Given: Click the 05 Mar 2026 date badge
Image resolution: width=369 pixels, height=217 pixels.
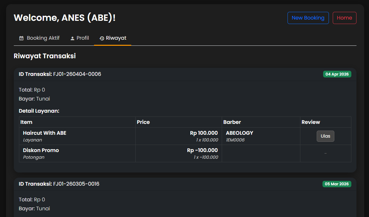Looking at the screenshot, I should coord(337,184).
